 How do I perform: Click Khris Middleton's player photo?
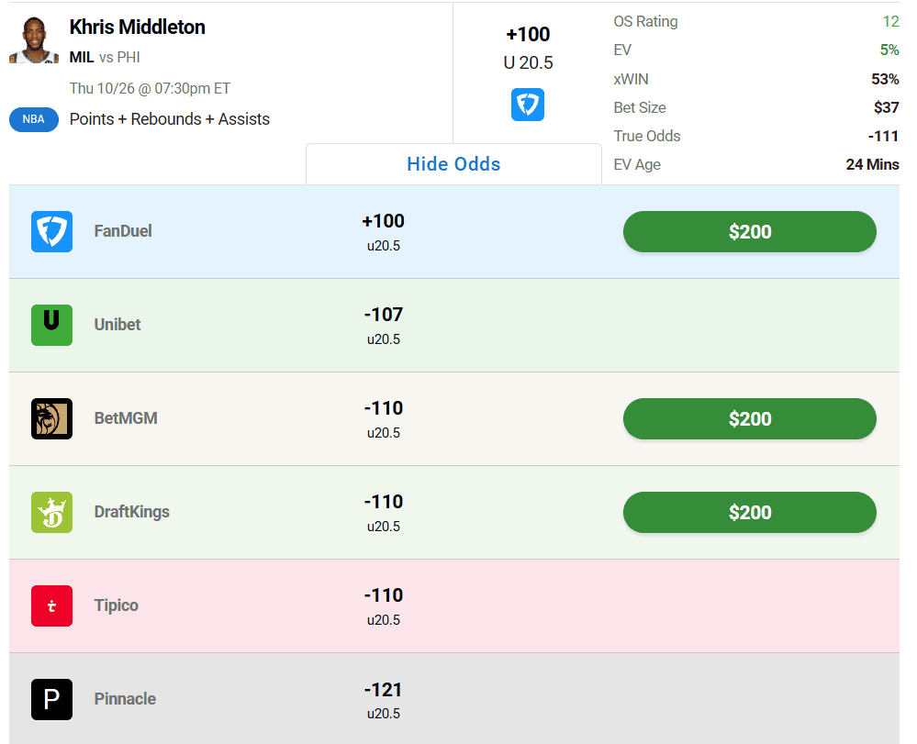coord(34,40)
